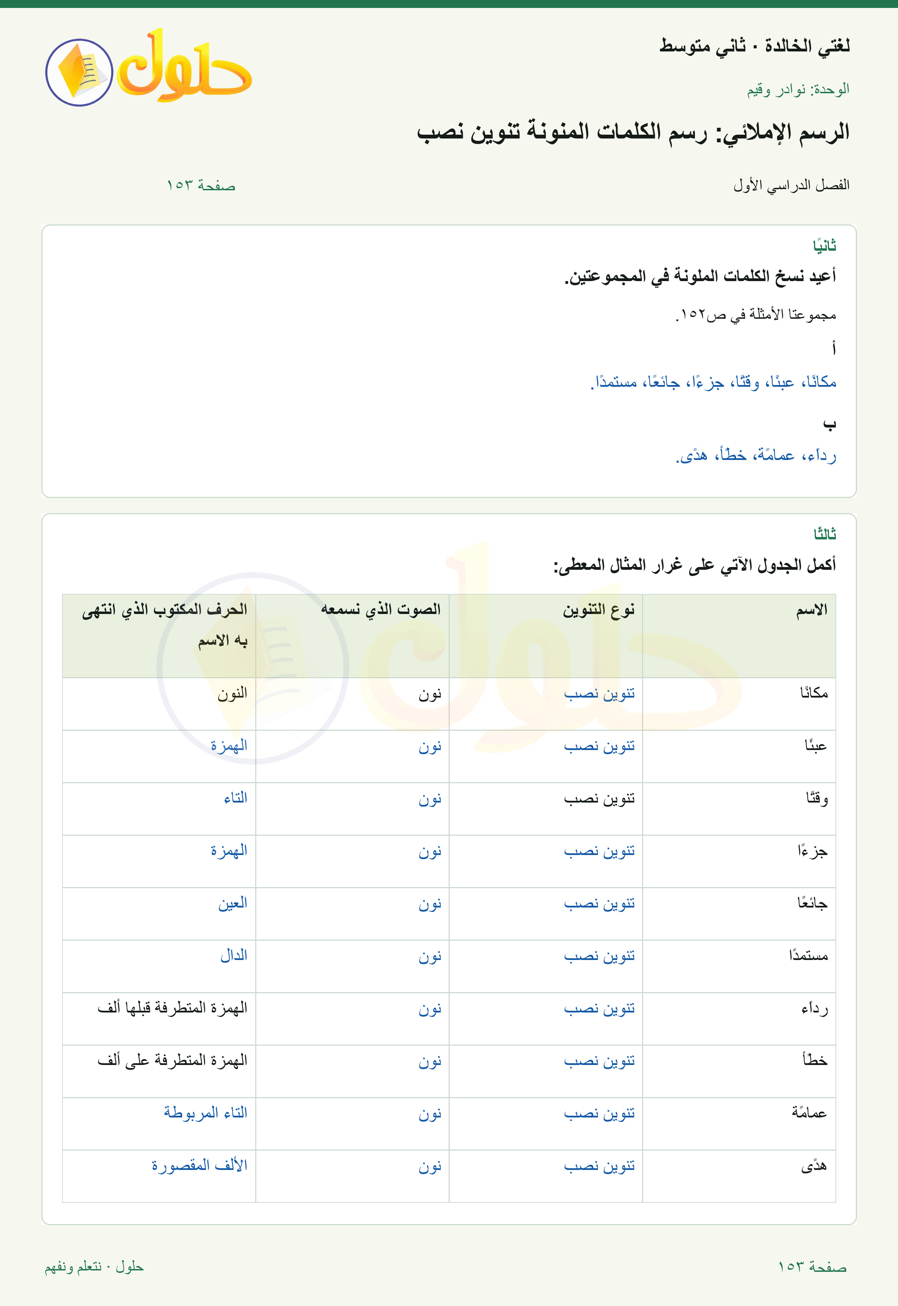The width and height of the screenshot is (898, 1306).
Task: Click the section label 'ثالثًا'
Action: point(825,534)
